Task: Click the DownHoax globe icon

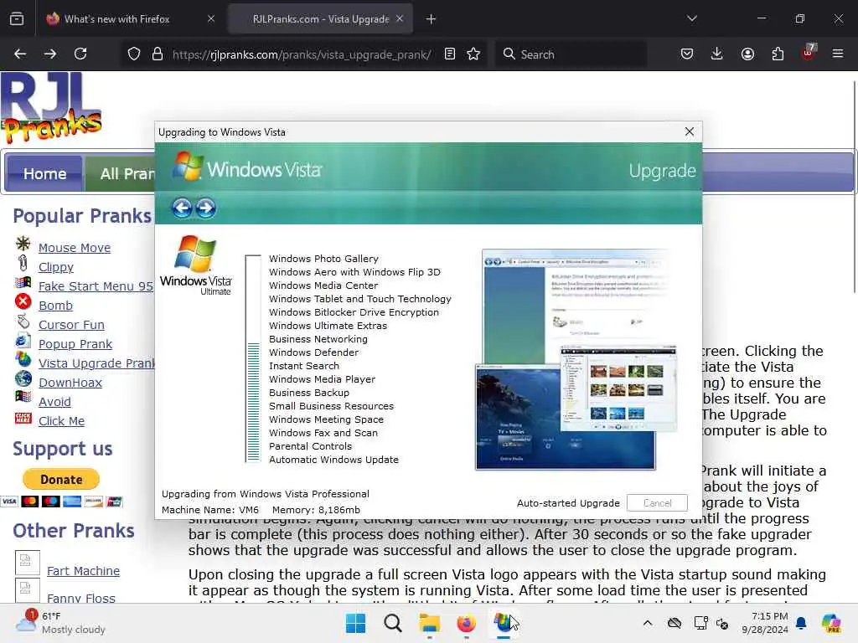Action: (x=23, y=378)
